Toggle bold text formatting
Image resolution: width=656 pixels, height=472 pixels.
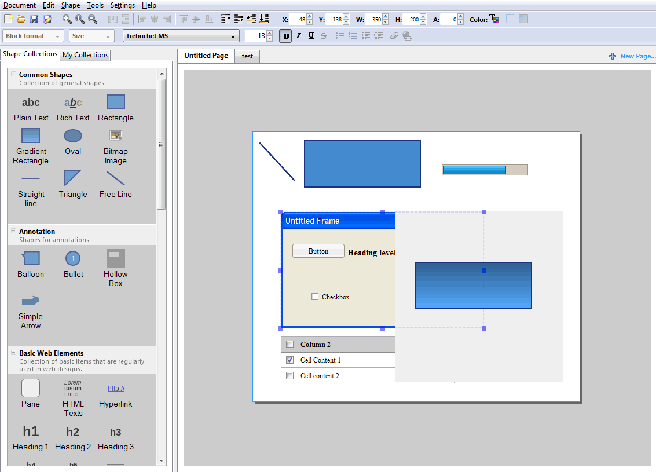point(286,36)
